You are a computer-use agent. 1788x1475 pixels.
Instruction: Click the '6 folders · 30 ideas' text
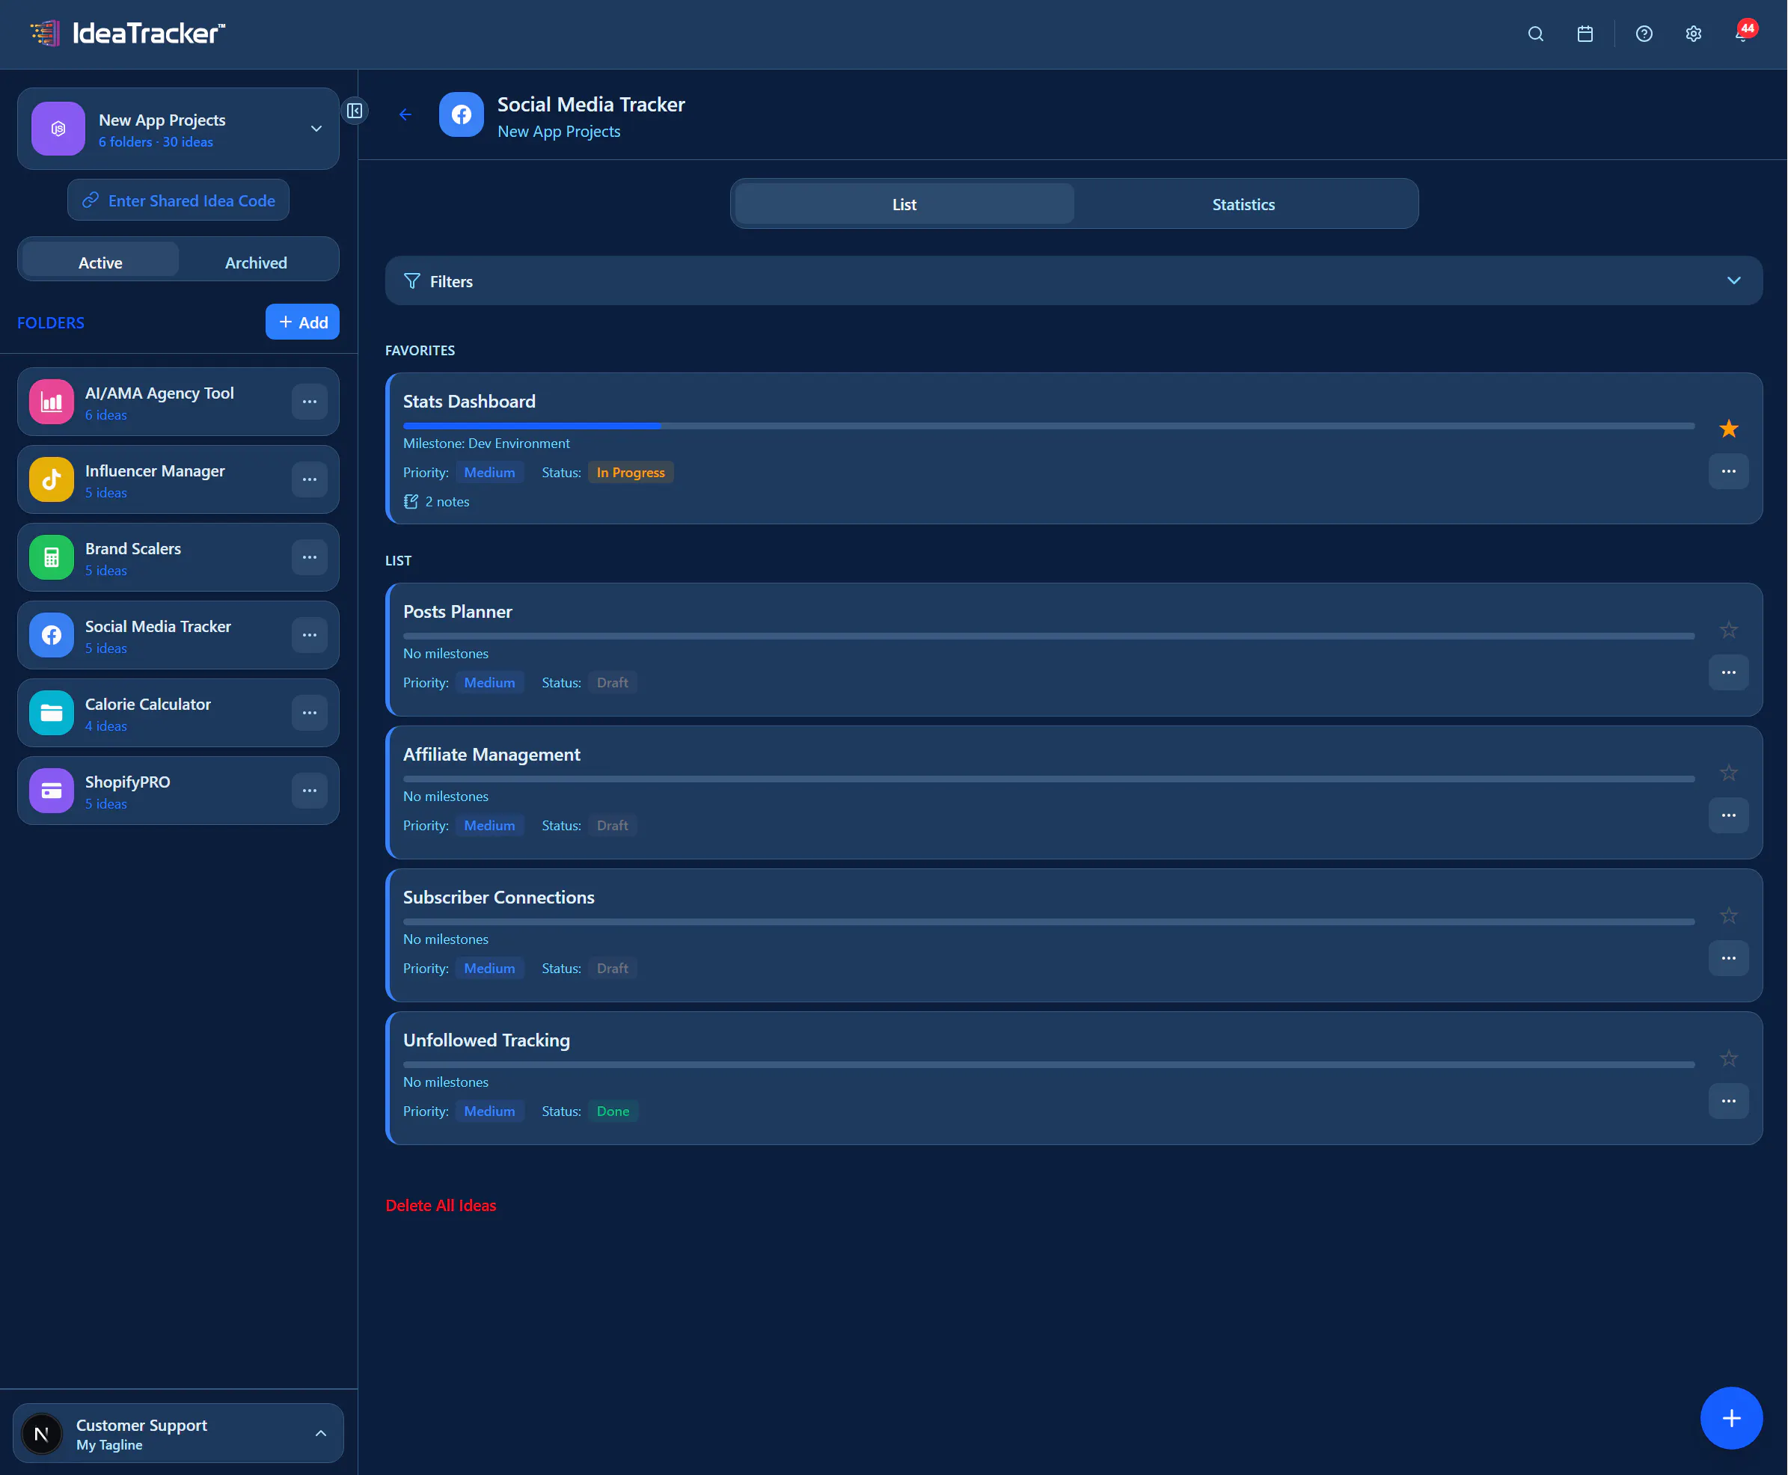(156, 142)
